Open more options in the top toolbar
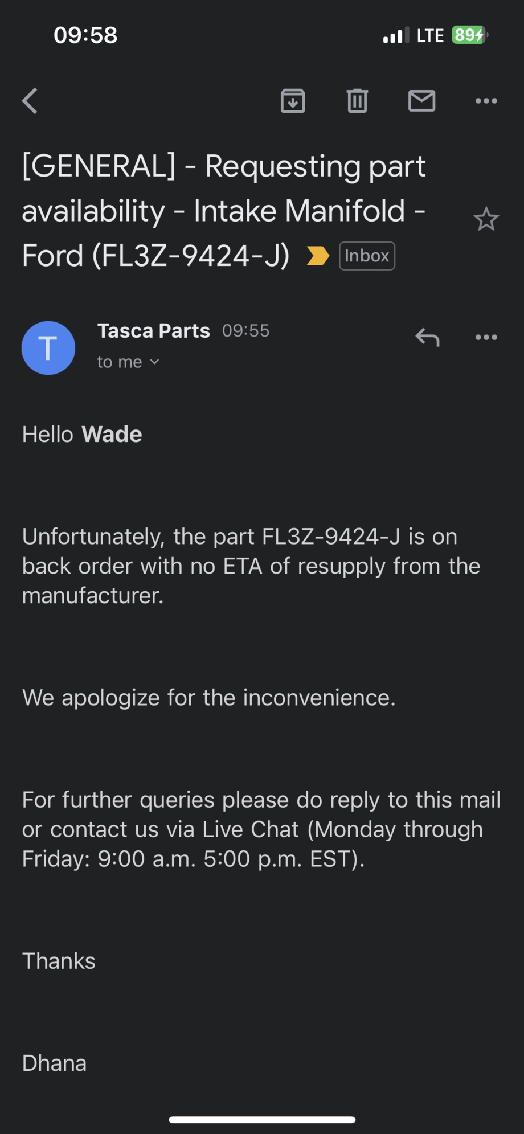Viewport: 524px width, 1134px height. tap(486, 101)
